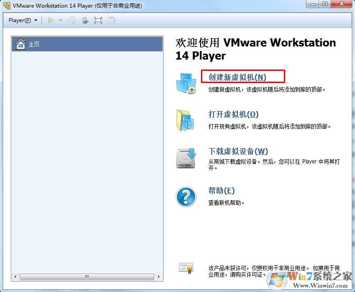This screenshot has width=355, height=292.
Task: Click the Unity mode toolbar icon
Action: click(112, 20)
